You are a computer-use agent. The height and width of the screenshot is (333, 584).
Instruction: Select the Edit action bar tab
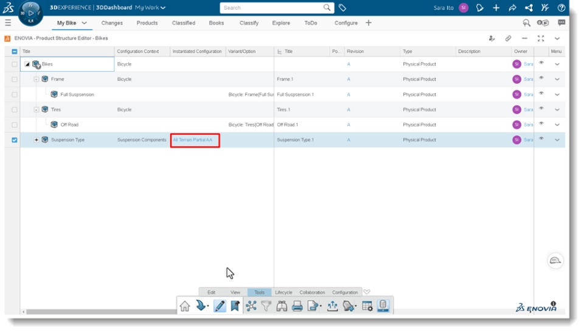[211, 292]
